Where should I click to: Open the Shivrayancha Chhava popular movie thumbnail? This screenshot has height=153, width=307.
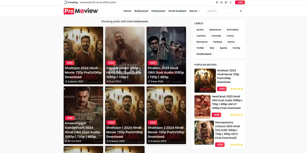coord(204,133)
